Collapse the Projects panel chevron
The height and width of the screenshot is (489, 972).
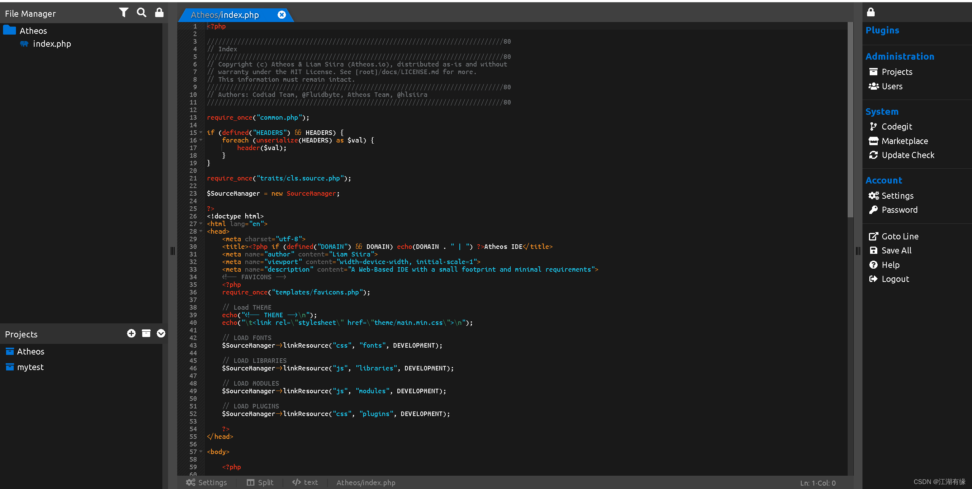pos(161,334)
